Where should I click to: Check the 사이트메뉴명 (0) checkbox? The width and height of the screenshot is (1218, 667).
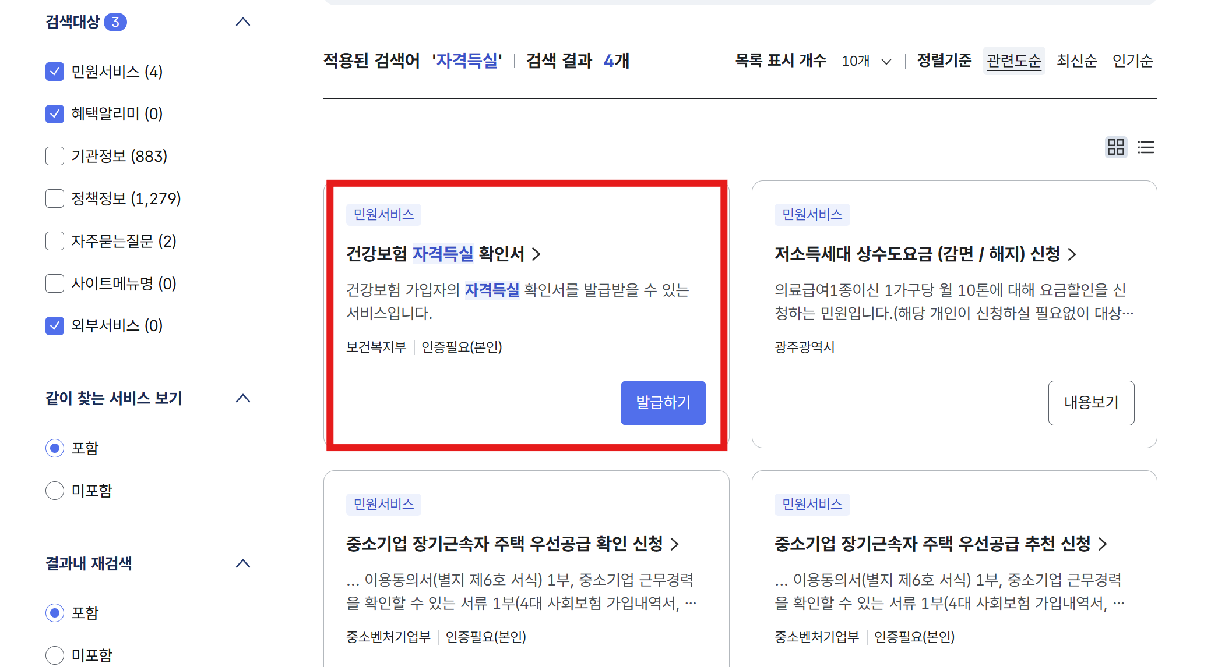click(x=55, y=283)
